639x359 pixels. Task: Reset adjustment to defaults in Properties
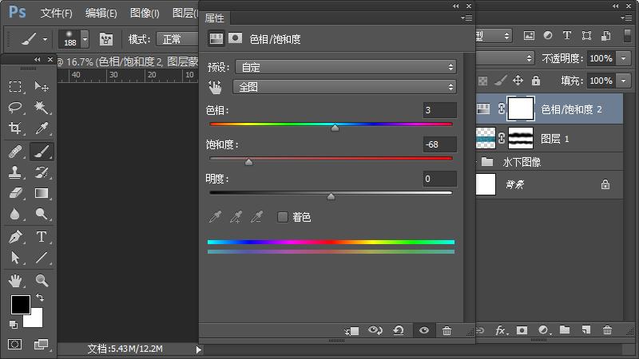tap(399, 330)
